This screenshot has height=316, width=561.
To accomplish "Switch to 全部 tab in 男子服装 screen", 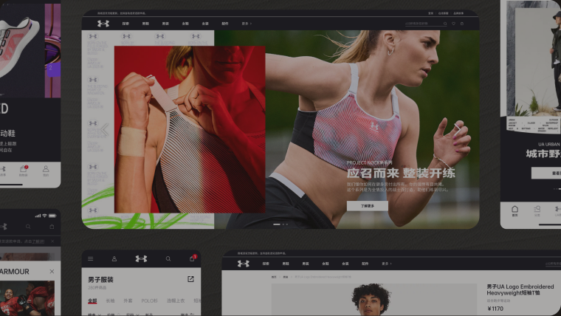I will click(92, 301).
